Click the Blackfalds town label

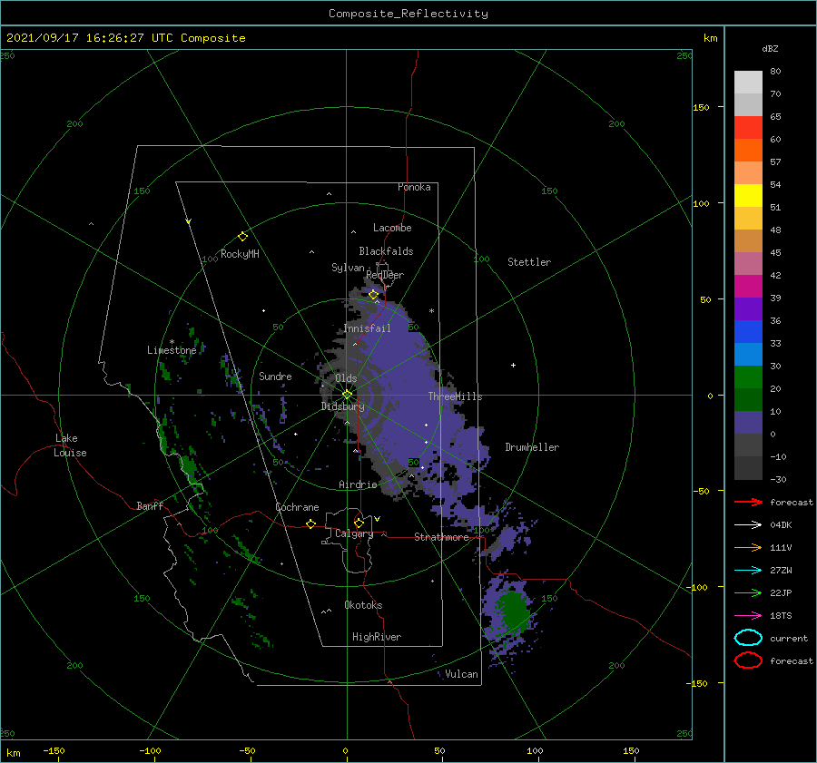pyautogui.click(x=386, y=251)
